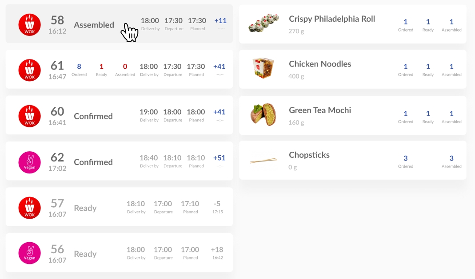
Task: Click the WOK icon on order 61
Action: [x=29, y=70]
